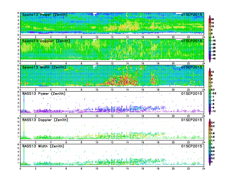Click the "RASS13 Doppler (Zenith)" panel title
234x181 pixels.
45,120
